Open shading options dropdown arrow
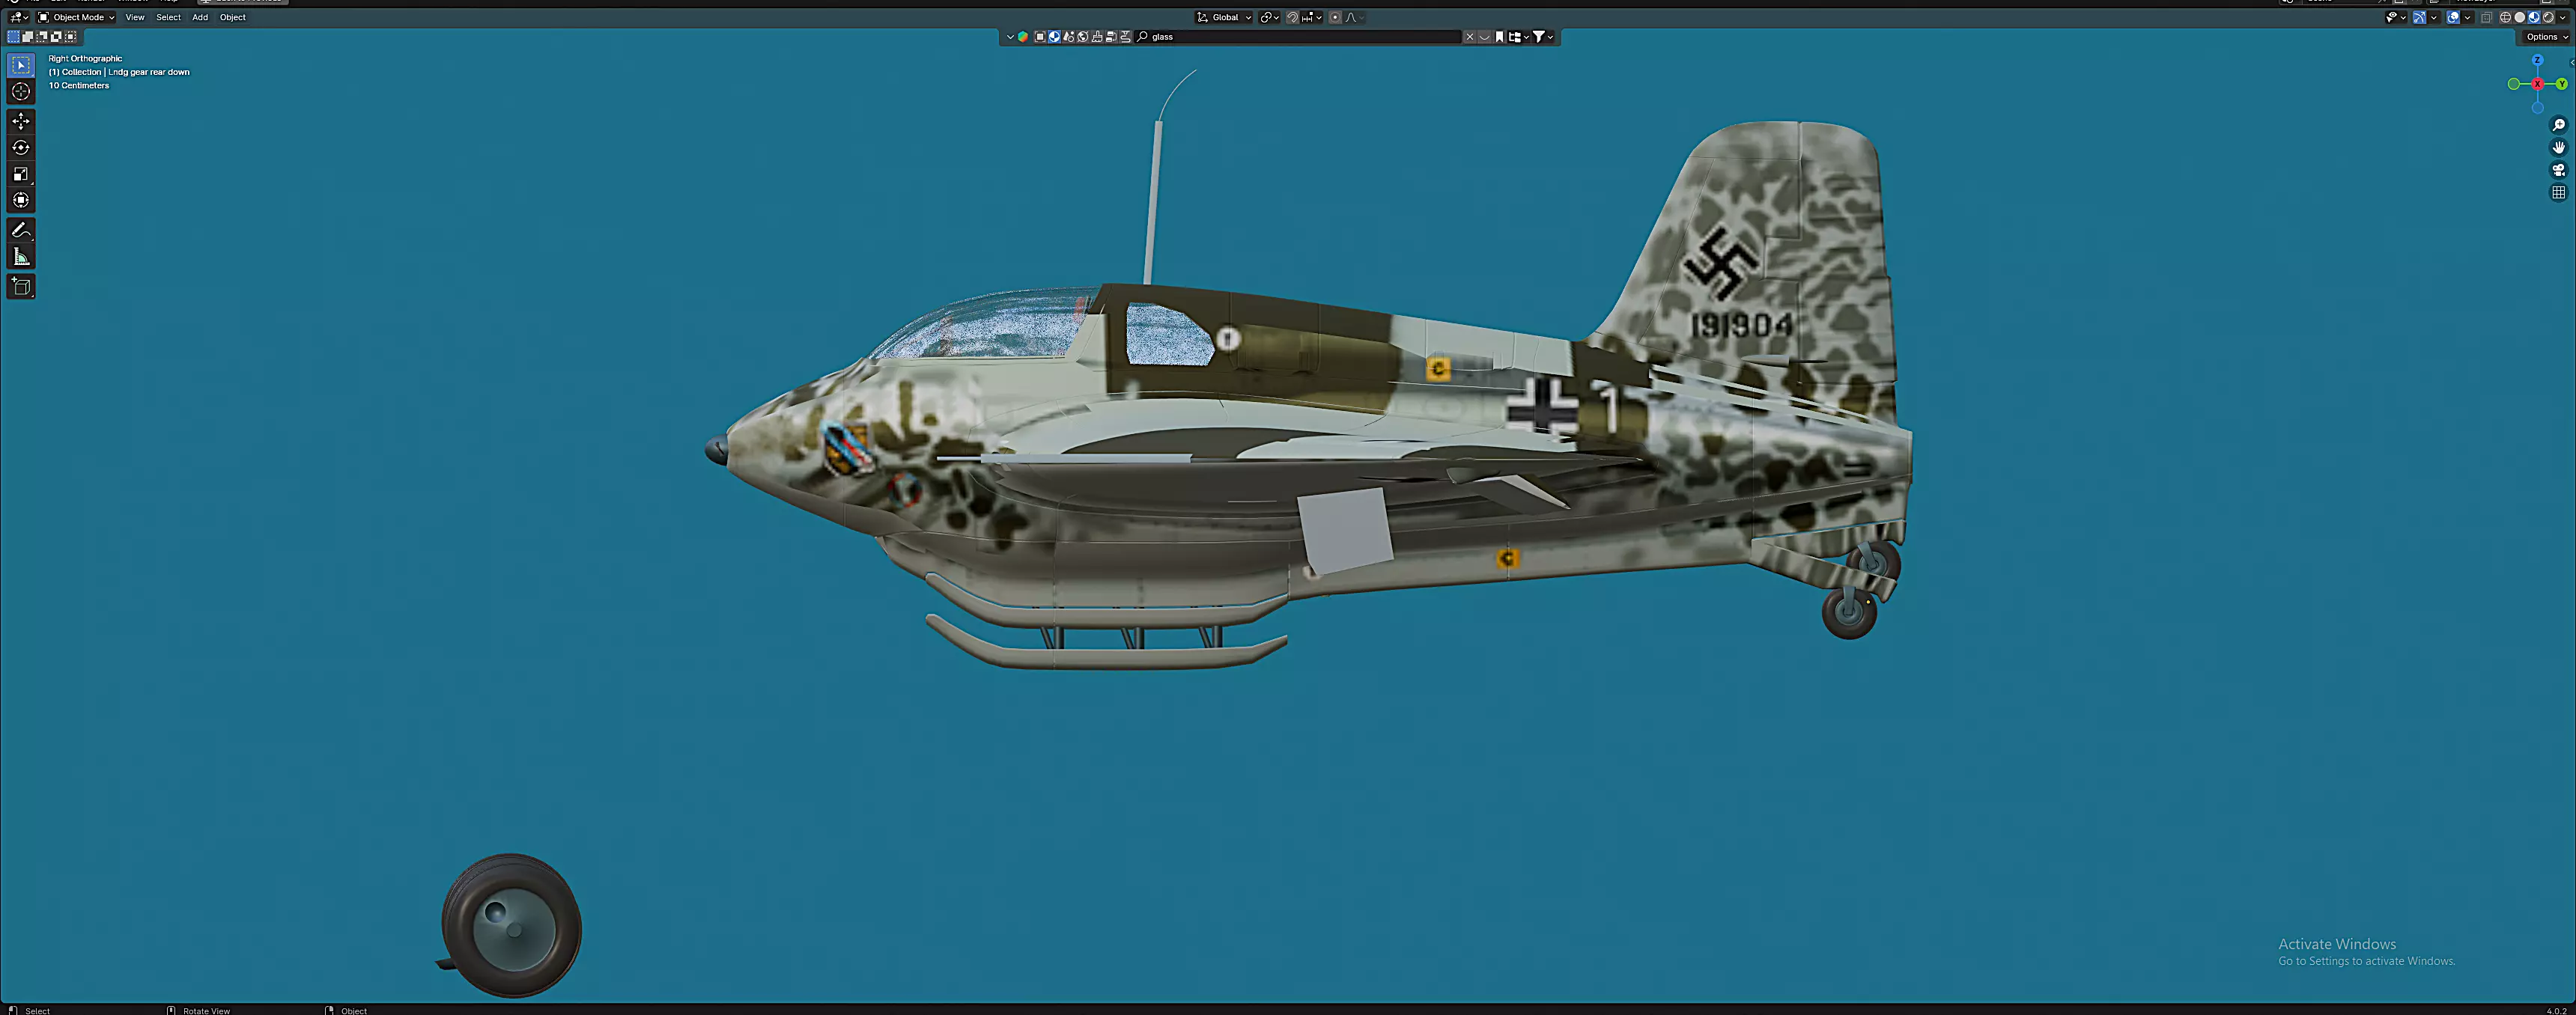 pos(2563,18)
